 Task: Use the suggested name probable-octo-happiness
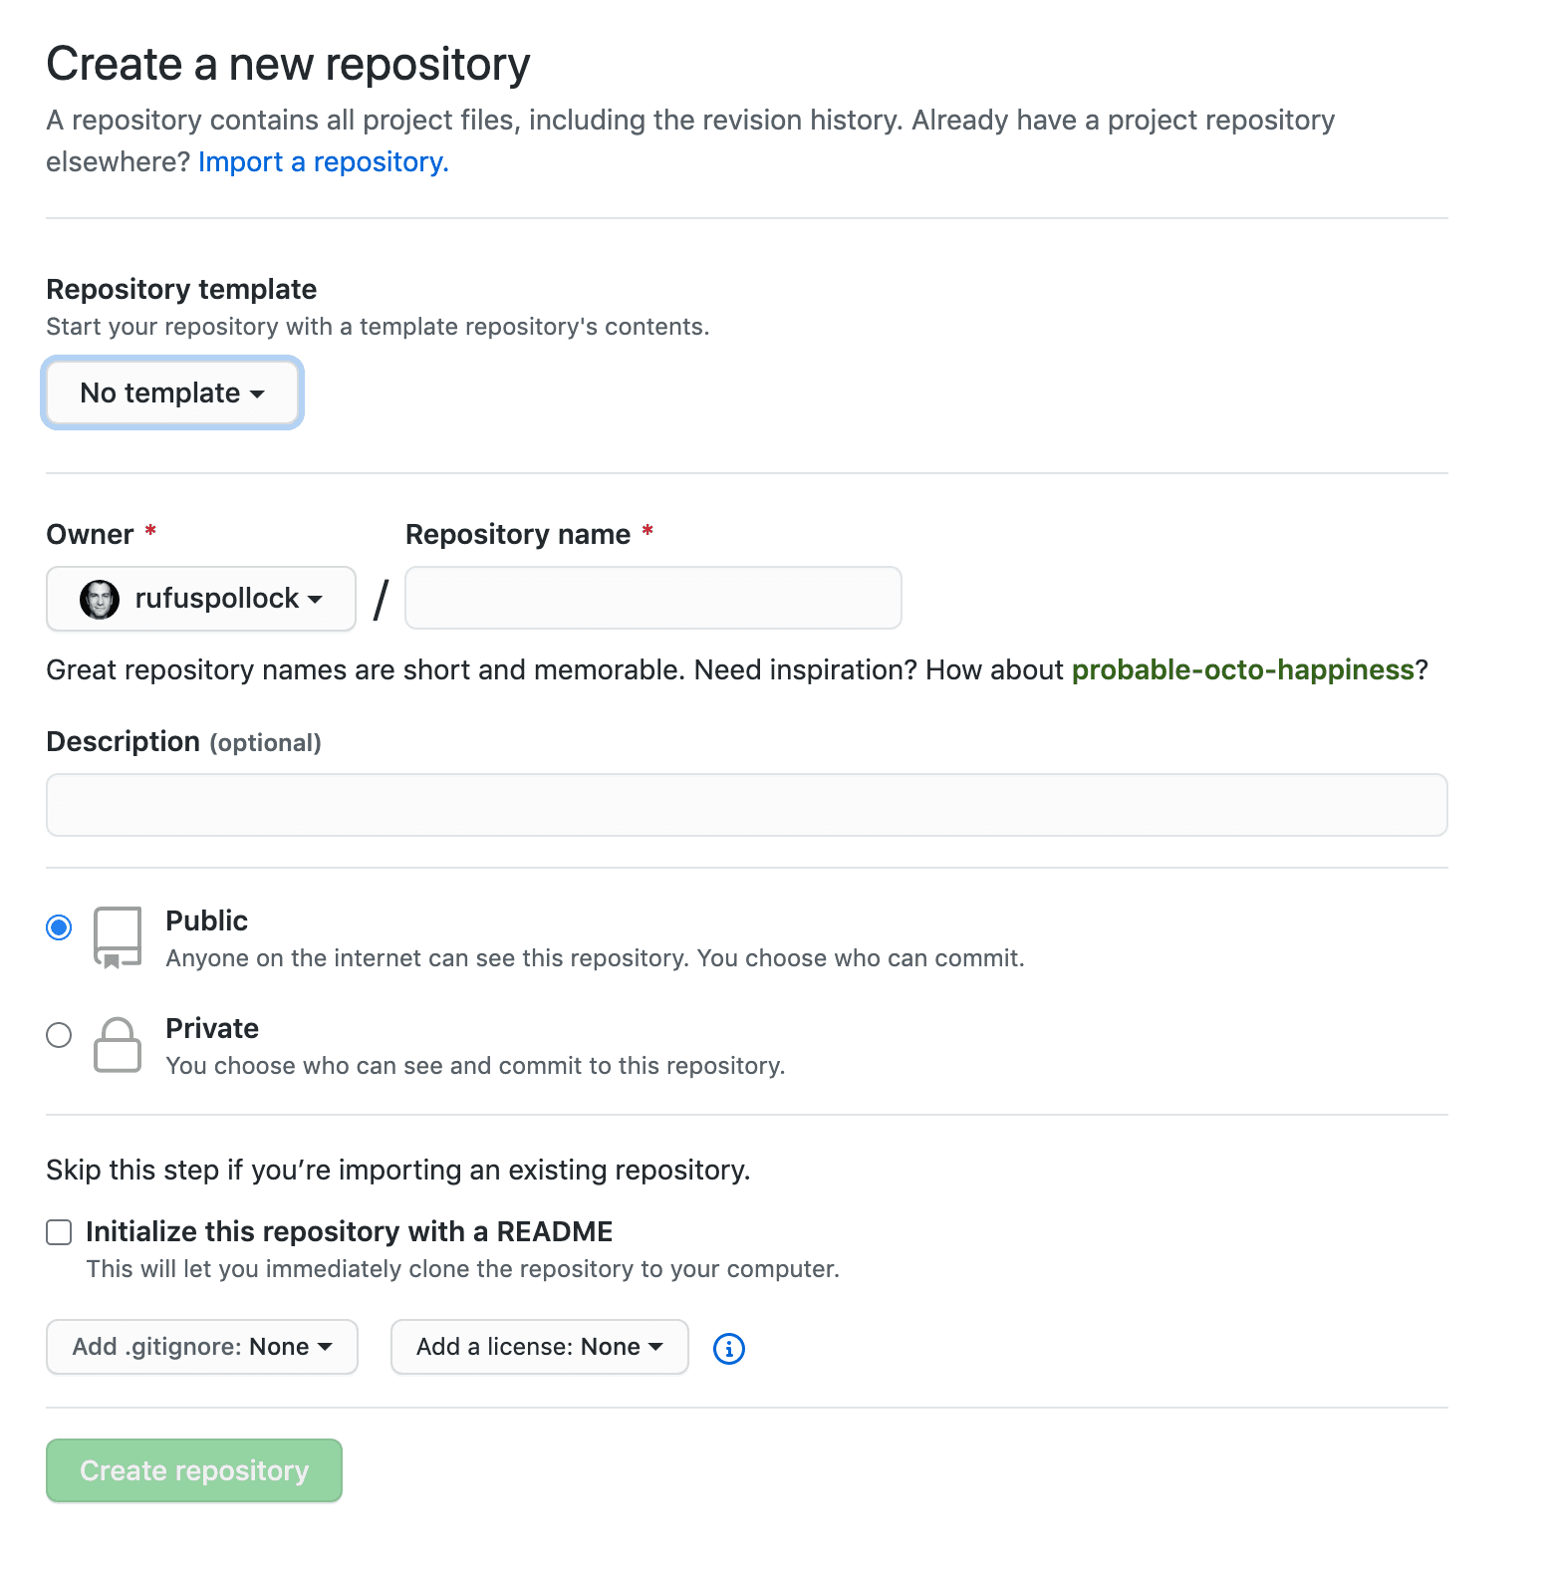click(x=1242, y=670)
